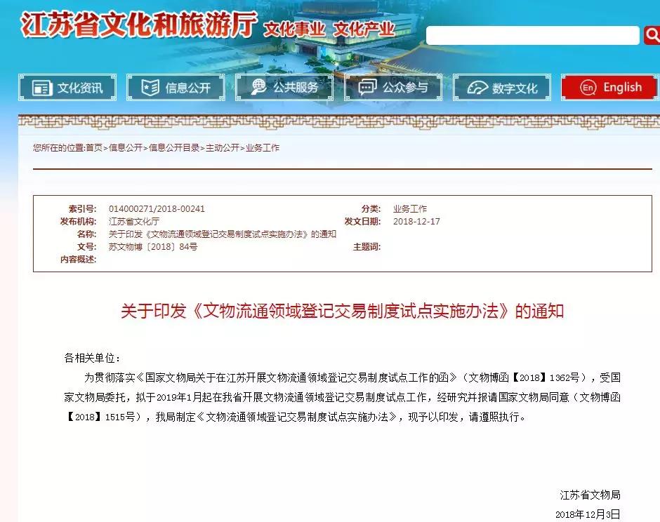Screen dimensions: 660x522
Task: Click the 信息公开 open book icon
Action: (150, 88)
